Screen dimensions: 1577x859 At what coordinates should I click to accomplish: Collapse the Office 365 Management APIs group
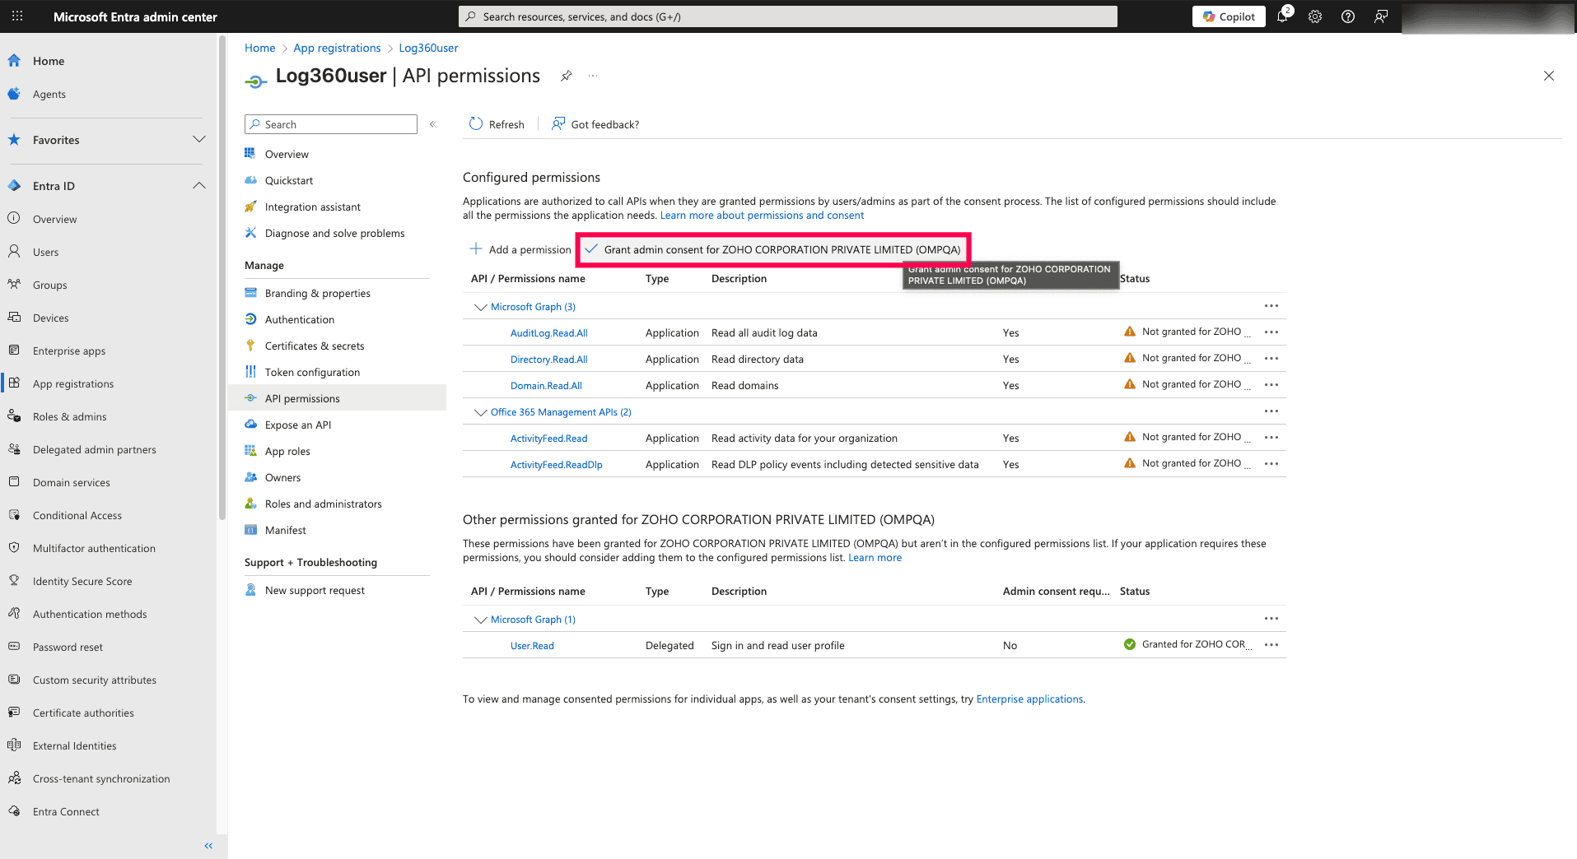(481, 411)
